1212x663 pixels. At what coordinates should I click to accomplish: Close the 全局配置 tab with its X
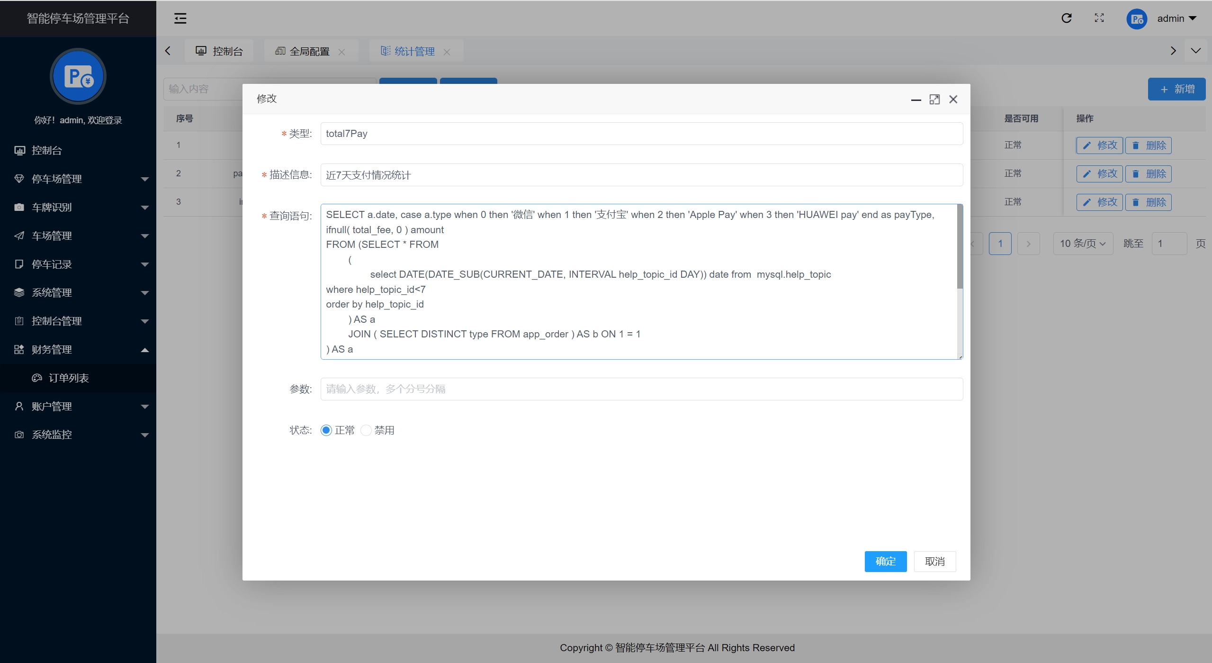341,52
